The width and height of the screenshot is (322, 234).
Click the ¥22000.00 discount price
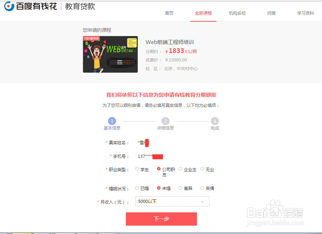[176, 60]
